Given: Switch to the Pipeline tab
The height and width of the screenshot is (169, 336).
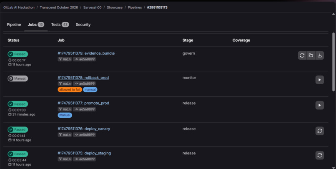Looking at the screenshot, I should 14,25.
